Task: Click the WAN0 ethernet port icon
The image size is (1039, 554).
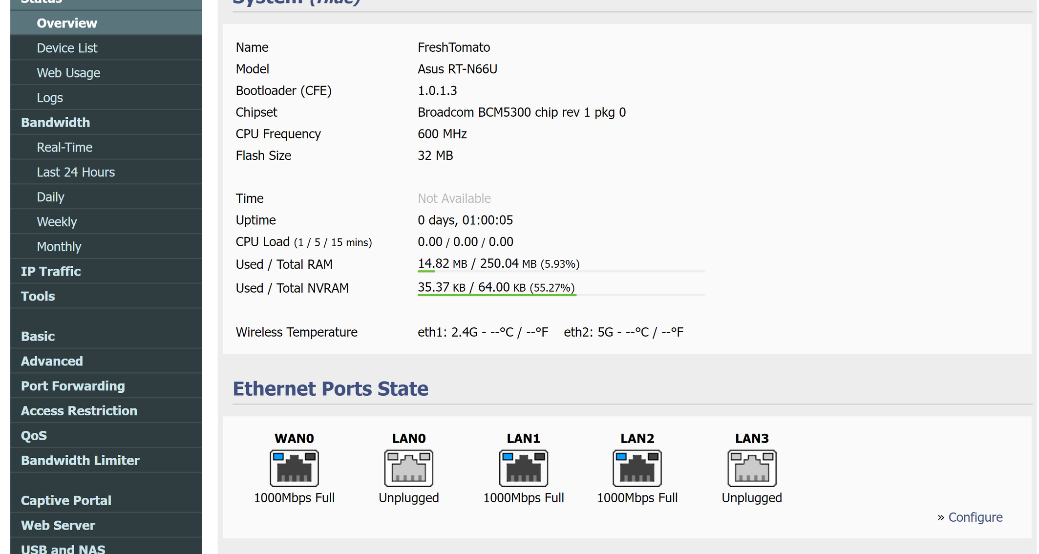Action: pyautogui.click(x=294, y=468)
